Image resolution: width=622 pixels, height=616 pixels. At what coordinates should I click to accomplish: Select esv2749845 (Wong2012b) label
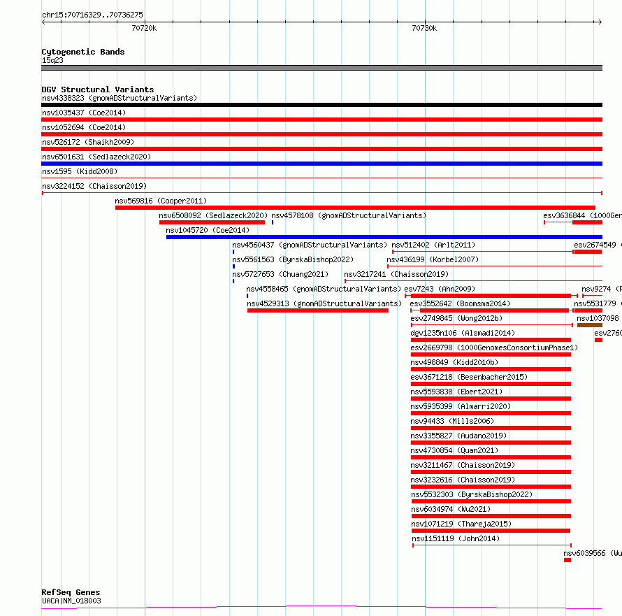[456, 318]
